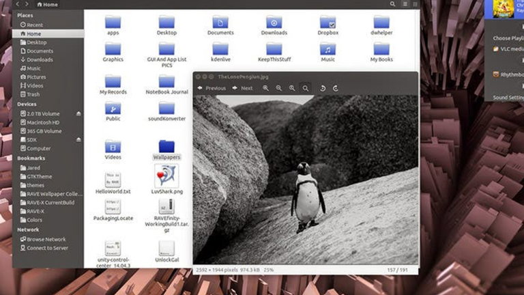Screen dimensions: 524x295
Task: Click Next in the image viewer
Action: (242, 88)
